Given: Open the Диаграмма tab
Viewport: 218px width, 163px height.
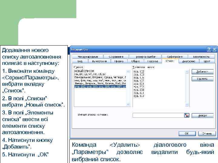Looking at the screenshot, I should pyautogui.click(x=189, y=61).
